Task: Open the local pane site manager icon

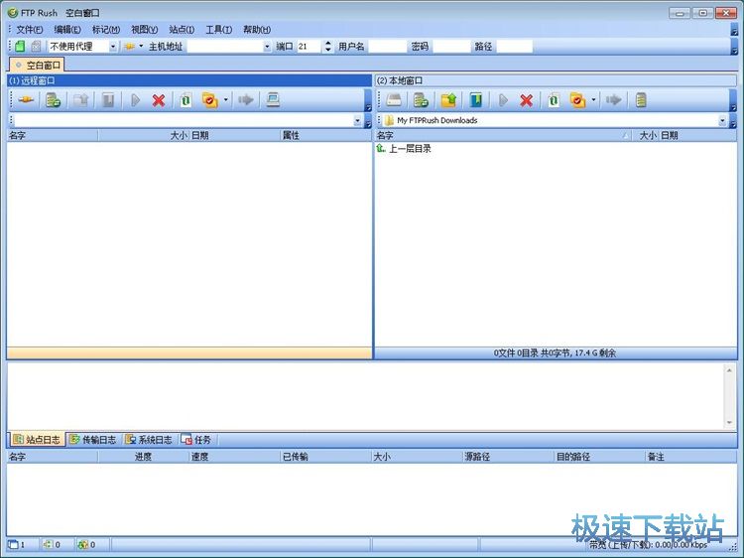Action: 421,100
